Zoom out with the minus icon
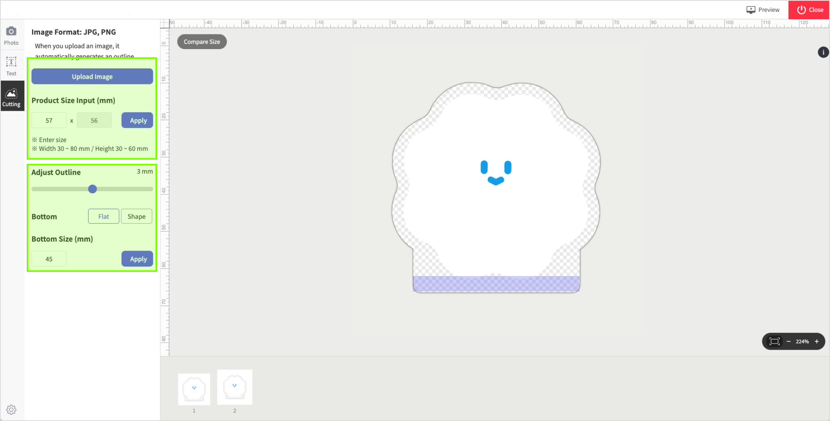830x421 pixels. (x=788, y=342)
